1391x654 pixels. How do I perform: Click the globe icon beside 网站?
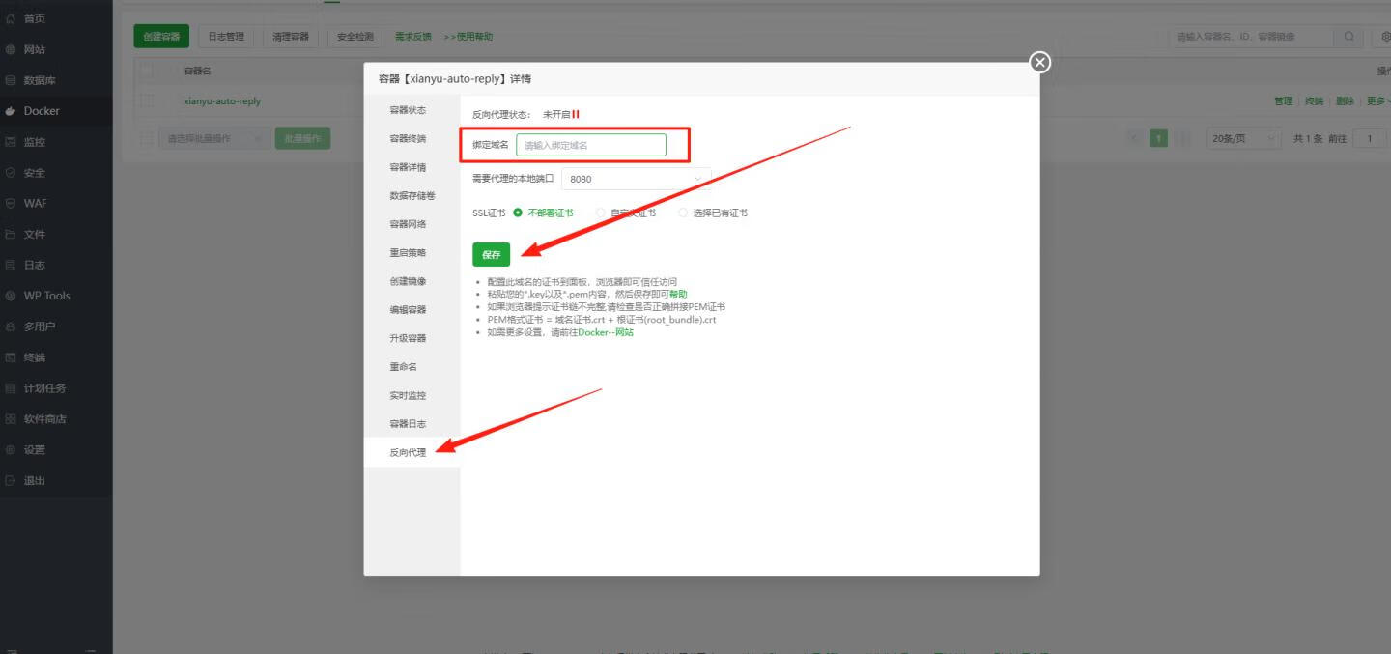pos(11,49)
